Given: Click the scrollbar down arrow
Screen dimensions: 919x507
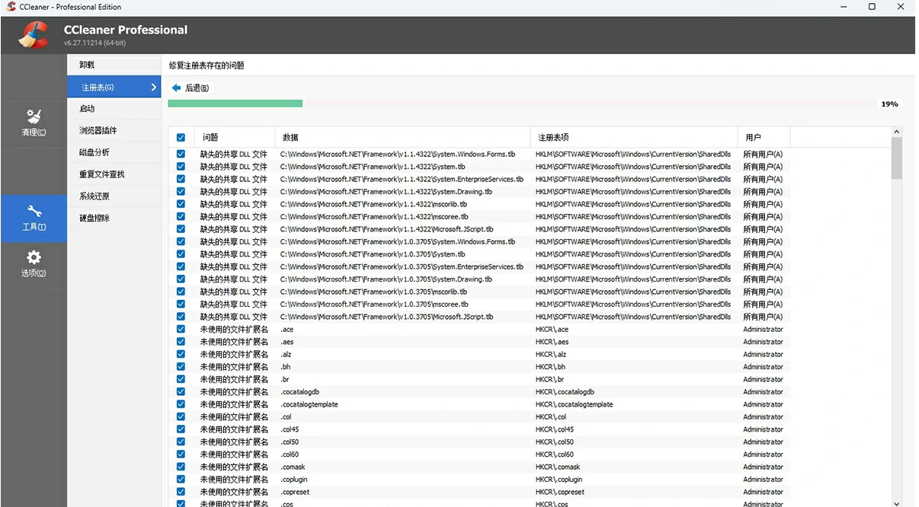Looking at the screenshot, I should coord(897,502).
